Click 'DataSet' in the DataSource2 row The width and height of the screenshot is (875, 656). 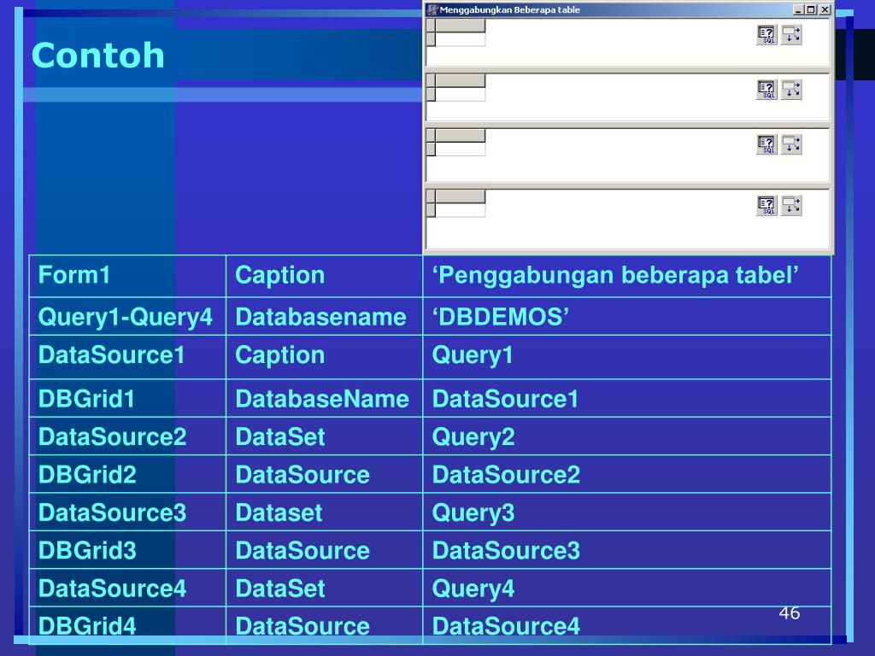click(x=324, y=436)
